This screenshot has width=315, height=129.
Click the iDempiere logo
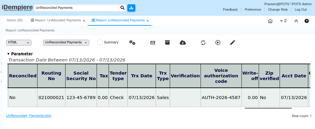click(x=17, y=8)
